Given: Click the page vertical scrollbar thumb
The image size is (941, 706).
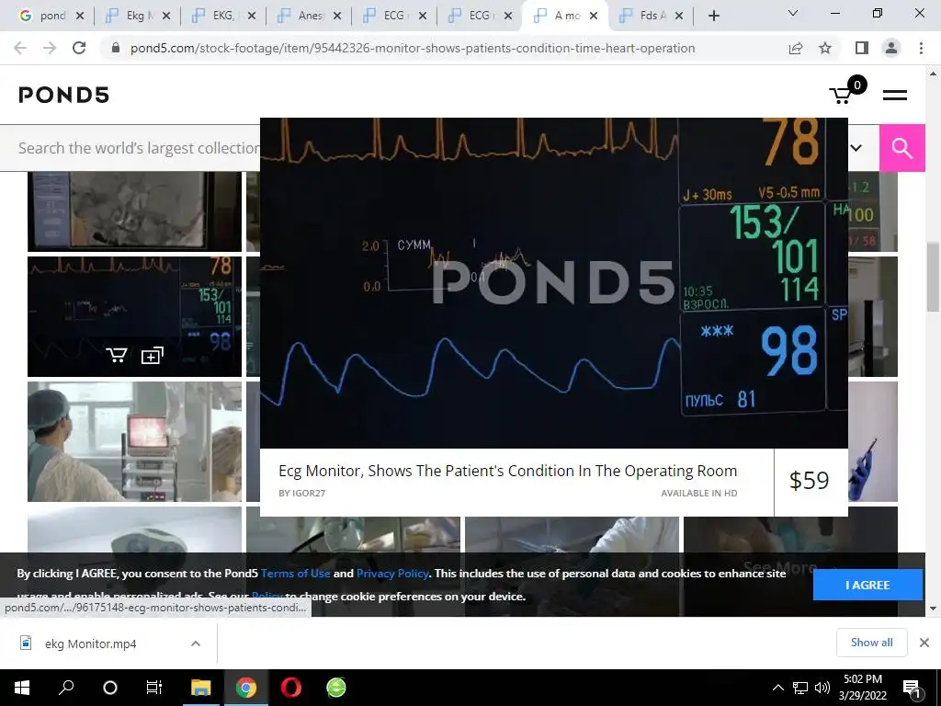Looking at the screenshot, I should pos(933,276).
